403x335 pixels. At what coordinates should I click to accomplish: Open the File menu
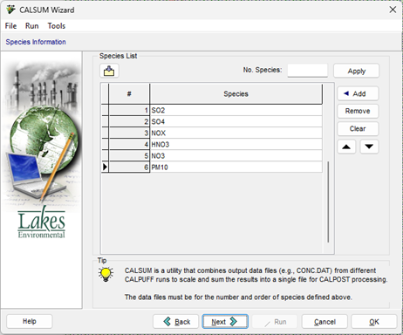(x=10, y=26)
